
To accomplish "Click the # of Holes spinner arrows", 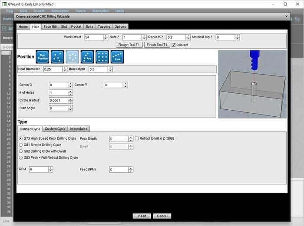I will tap(70, 93).
